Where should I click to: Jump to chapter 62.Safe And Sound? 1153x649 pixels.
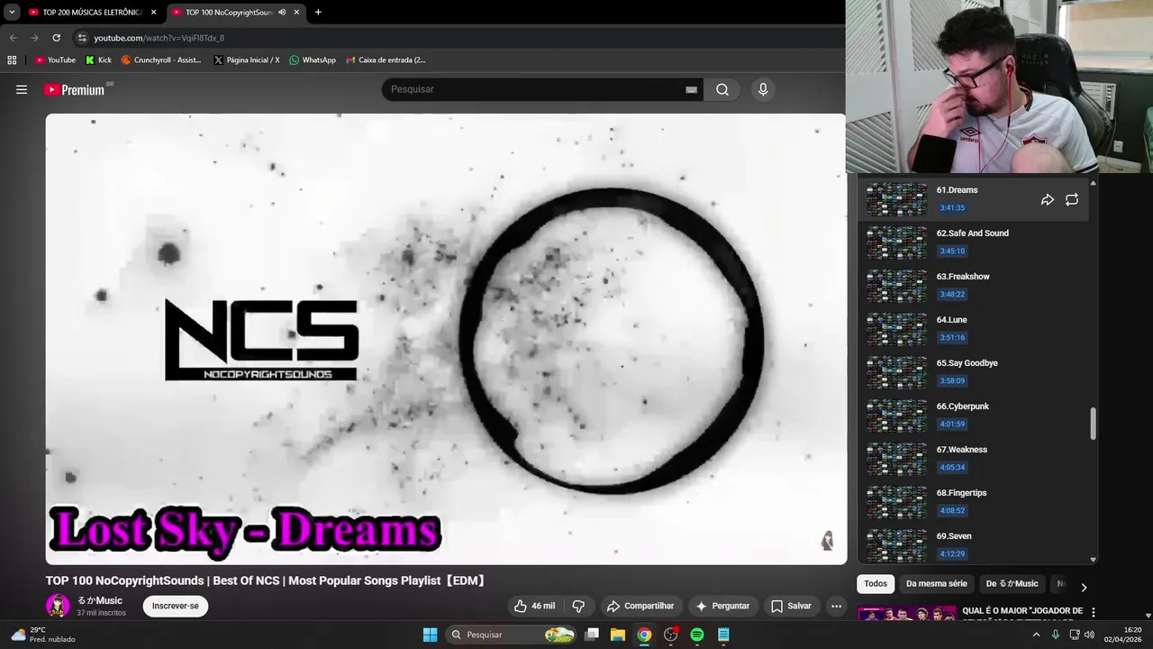point(974,242)
